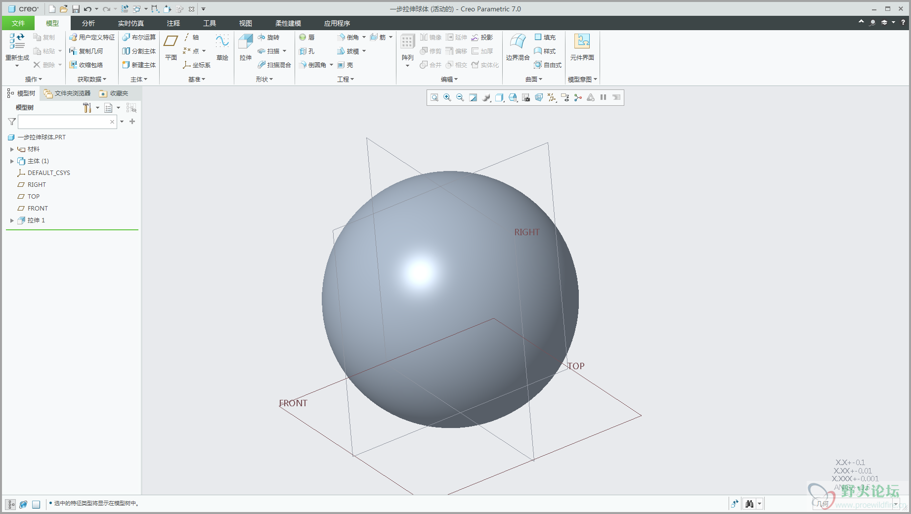Toggle full screen icon in status bar
The image size is (911, 514).
(x=36, y=504)
